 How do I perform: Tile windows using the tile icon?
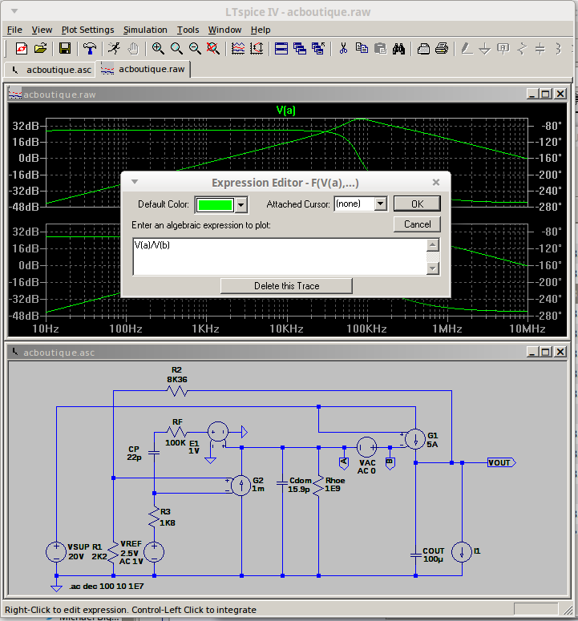click(x=281, y=49)
